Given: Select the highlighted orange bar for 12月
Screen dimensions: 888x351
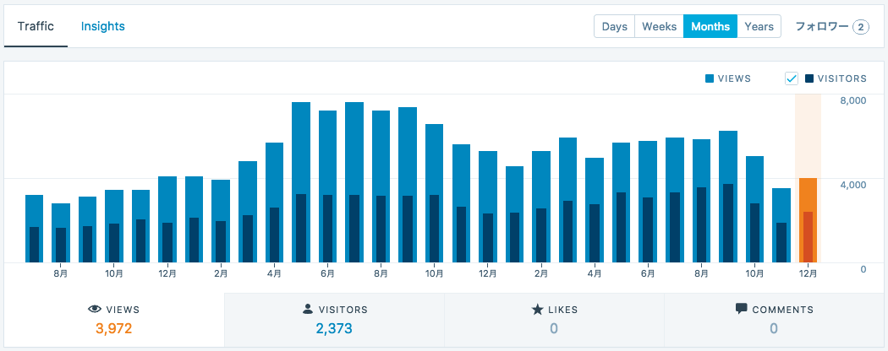Looking at the screenshot, I should pos(808,219).
